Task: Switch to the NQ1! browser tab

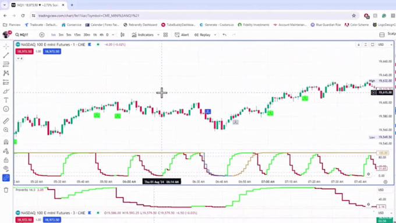Action: [38, 5]
